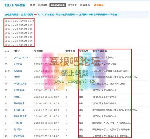Open the 设置 tab
The height and width of the screenshot is (139, 150).
[x=33, y=5]
